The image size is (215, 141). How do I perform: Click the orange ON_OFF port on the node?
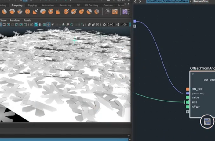click(188, 89)
